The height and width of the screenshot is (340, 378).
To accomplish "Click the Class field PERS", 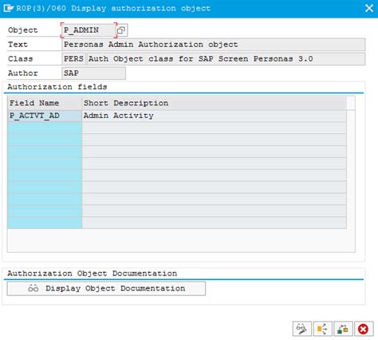I will click(x=73, y=59).
